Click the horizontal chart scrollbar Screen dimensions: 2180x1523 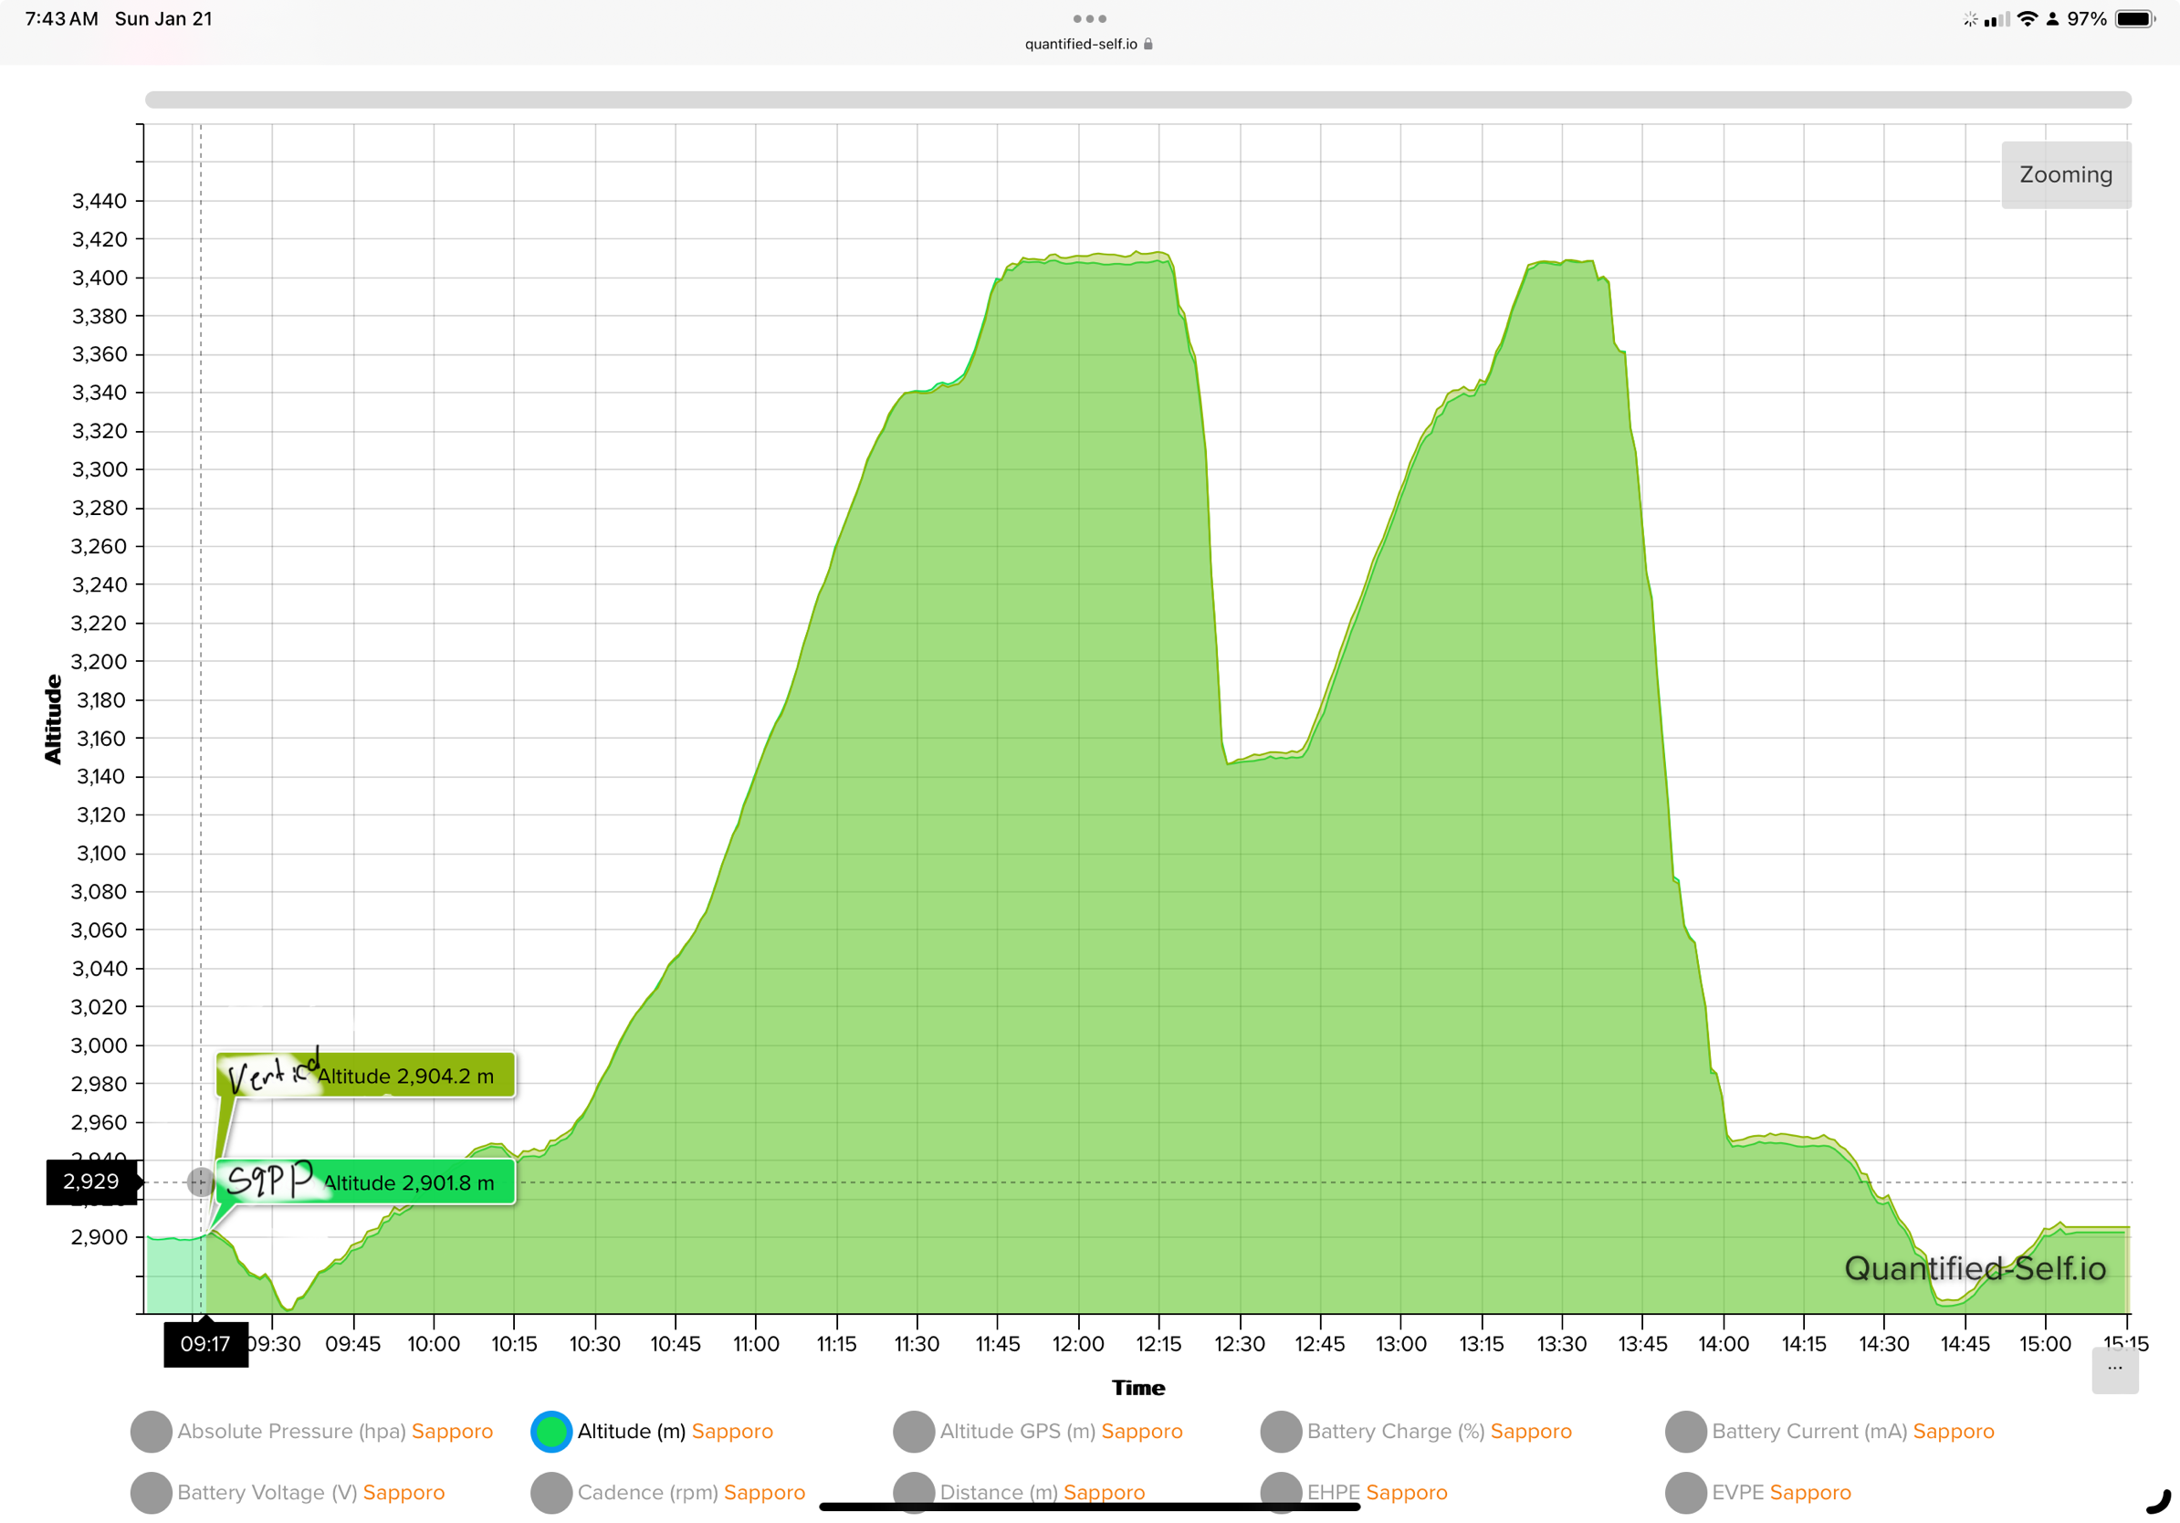click(x=1137, y=100)
